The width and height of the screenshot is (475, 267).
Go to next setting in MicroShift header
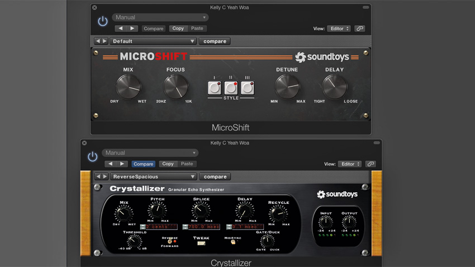[x=132, y=28]
